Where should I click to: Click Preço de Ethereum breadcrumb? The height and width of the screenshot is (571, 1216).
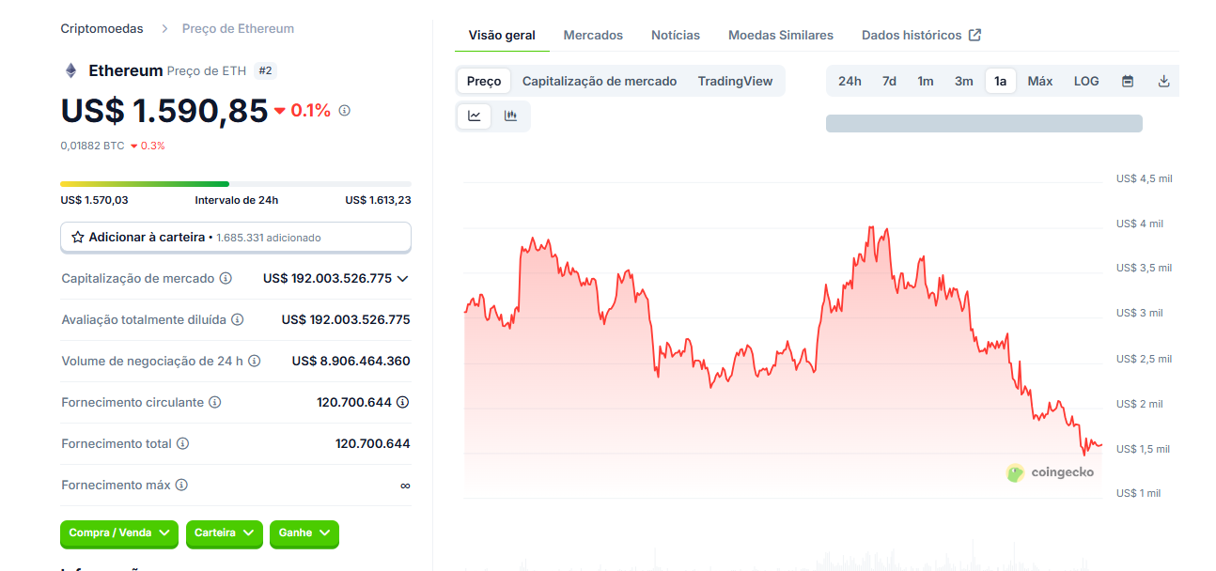(238, 29)
